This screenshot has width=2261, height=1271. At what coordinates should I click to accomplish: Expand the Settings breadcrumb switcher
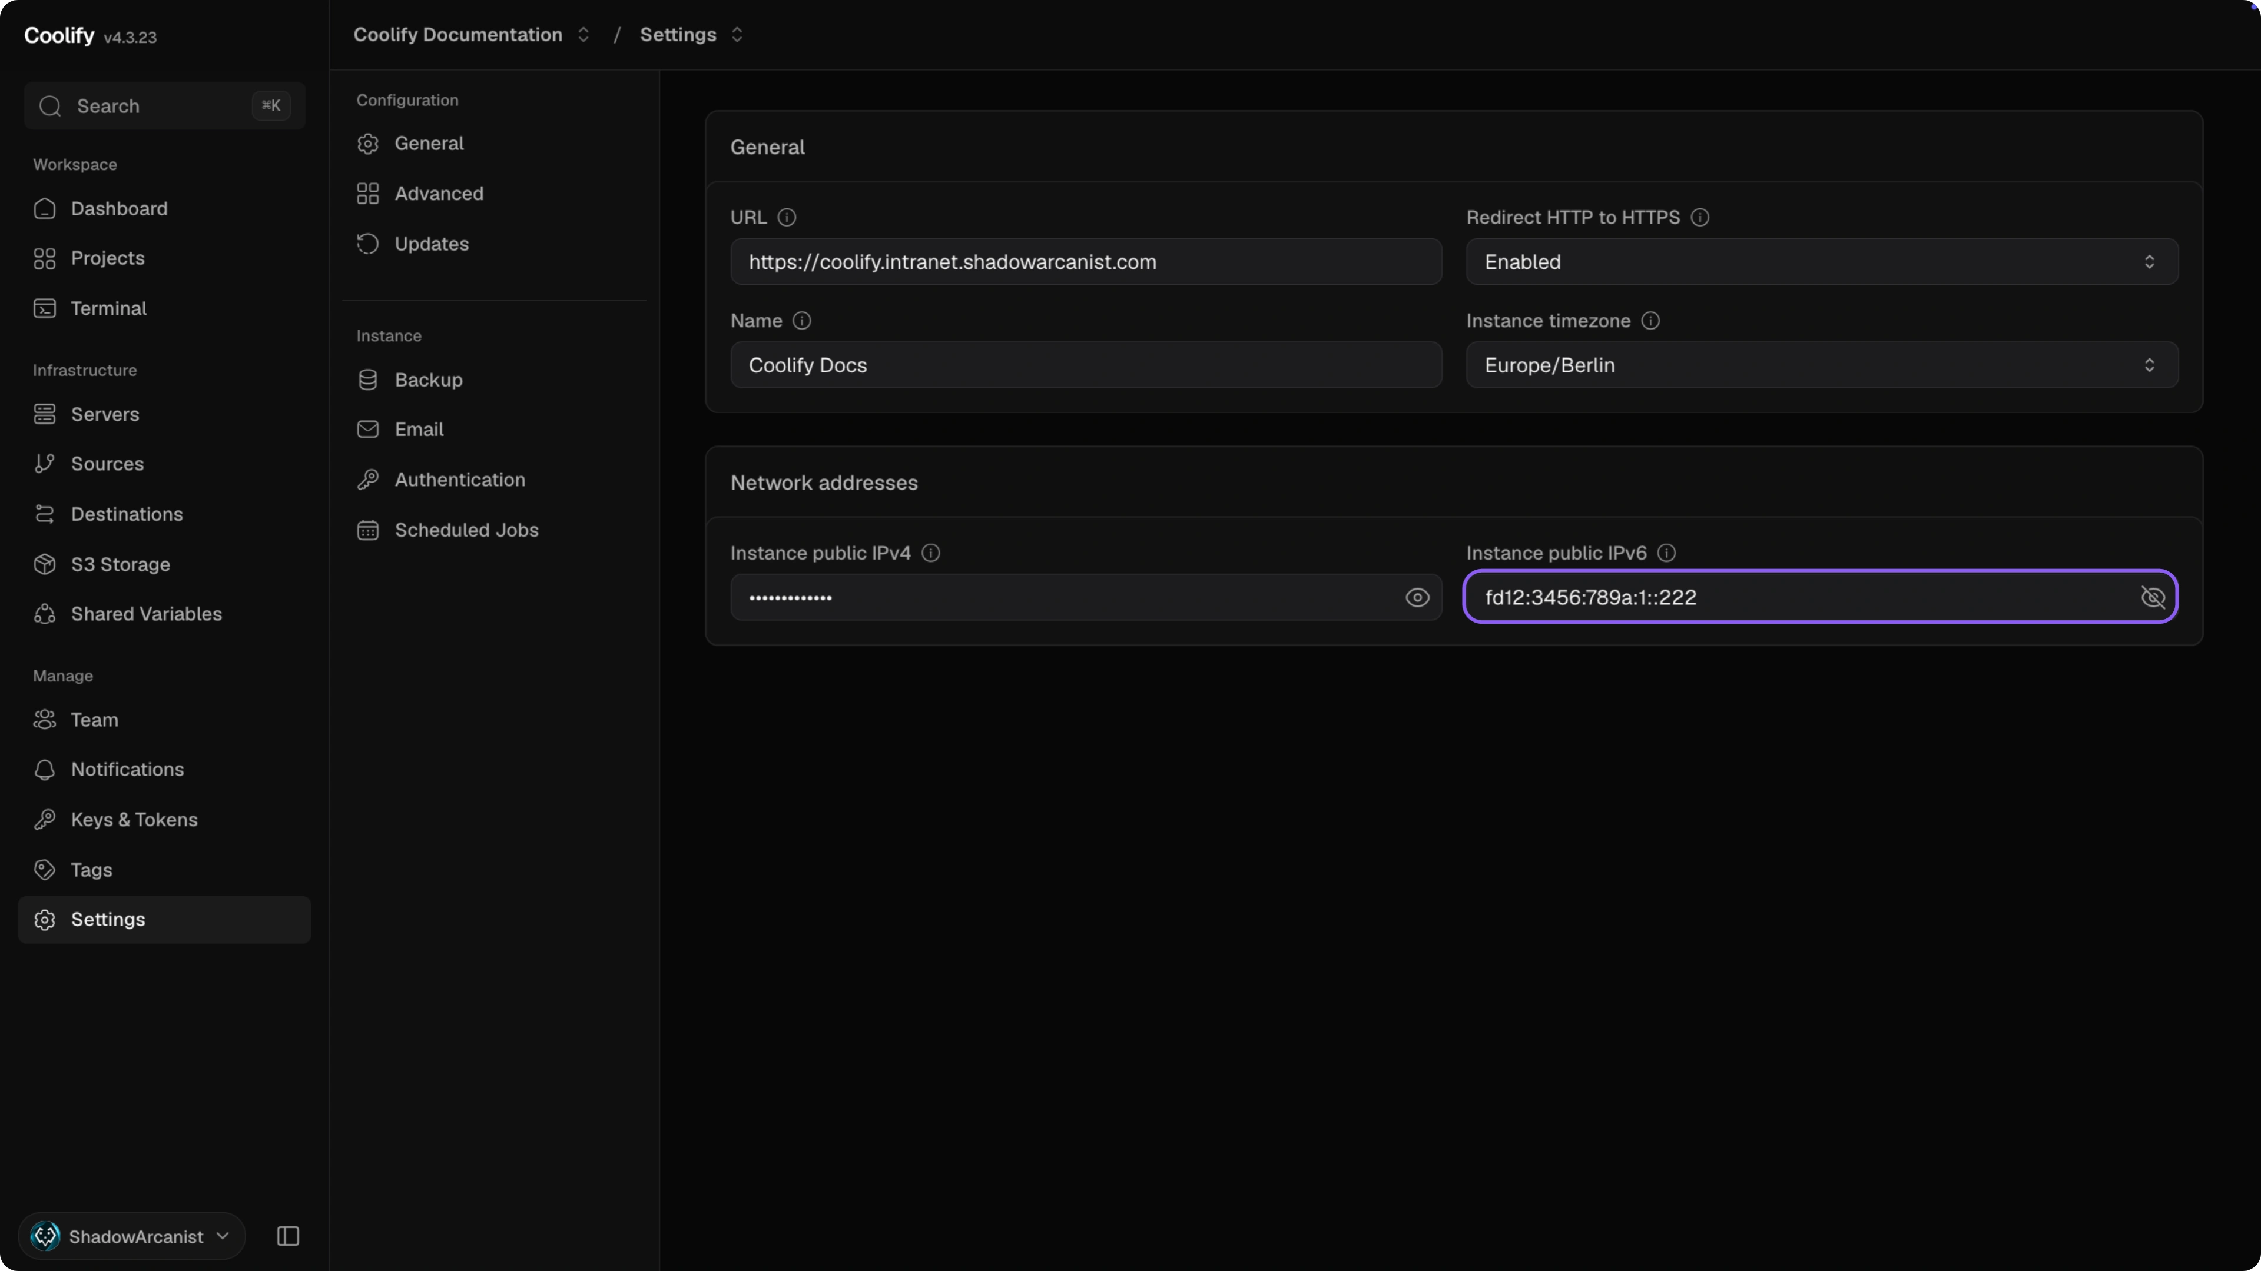click(737, 34)
